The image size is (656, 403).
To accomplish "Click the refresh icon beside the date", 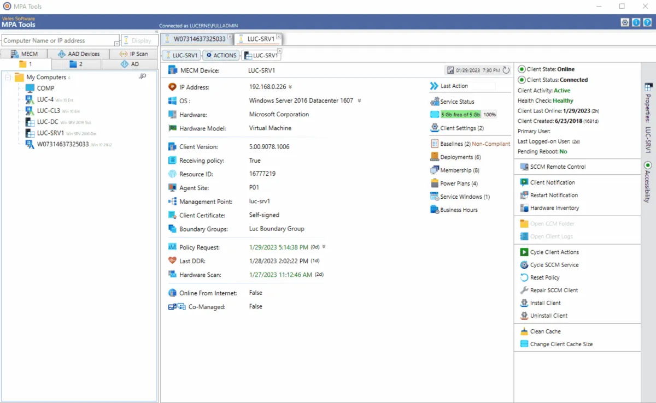I will coord(506,70).
